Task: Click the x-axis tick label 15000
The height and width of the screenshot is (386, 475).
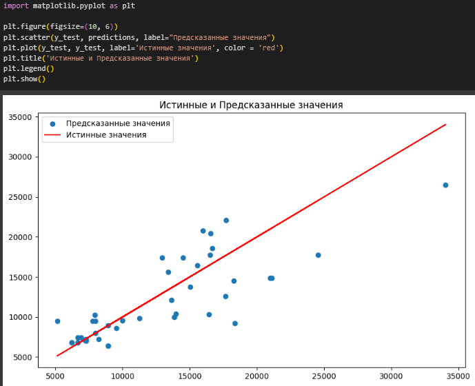Action: click(190, 376)
